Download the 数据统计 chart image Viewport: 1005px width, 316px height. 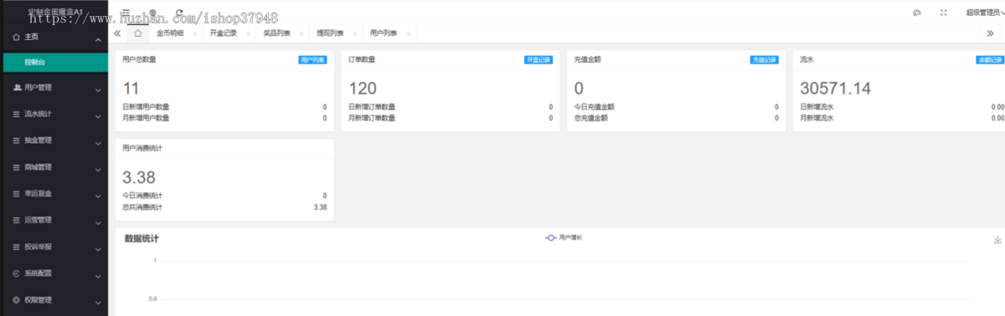tap(997, 240)
